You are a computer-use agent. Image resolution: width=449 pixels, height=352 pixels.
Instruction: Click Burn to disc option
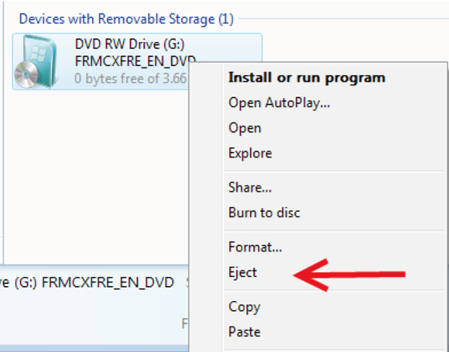point(264,213)
